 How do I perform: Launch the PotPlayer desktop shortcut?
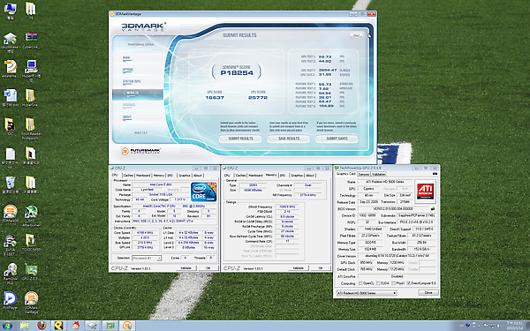[10, 301]
